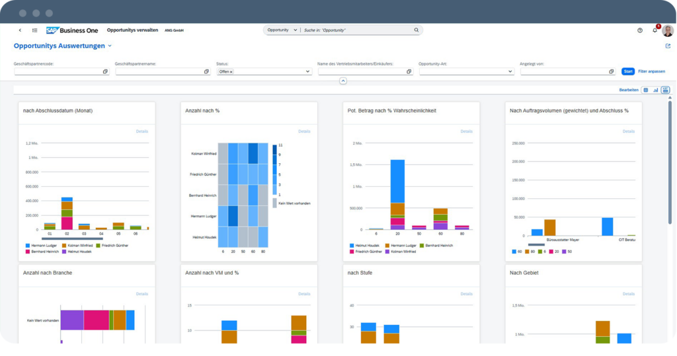Click Kolman Winfried row label in heatmap
The width and height of the screenshot is (677, 356).
pyautogui.click(x=204, y=154)
